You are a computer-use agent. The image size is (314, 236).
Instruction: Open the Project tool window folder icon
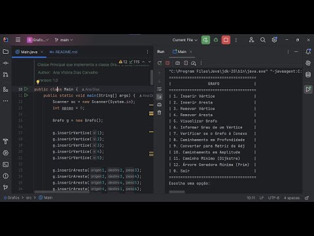click(x=6, y=52)
